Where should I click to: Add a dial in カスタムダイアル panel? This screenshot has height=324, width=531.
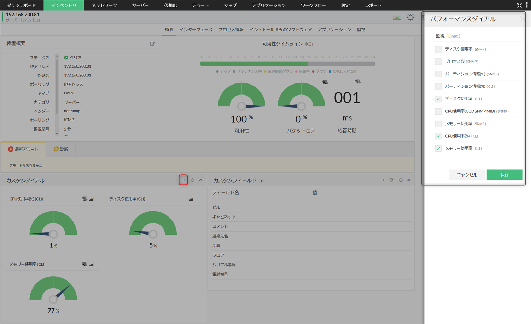coord(184,180)
